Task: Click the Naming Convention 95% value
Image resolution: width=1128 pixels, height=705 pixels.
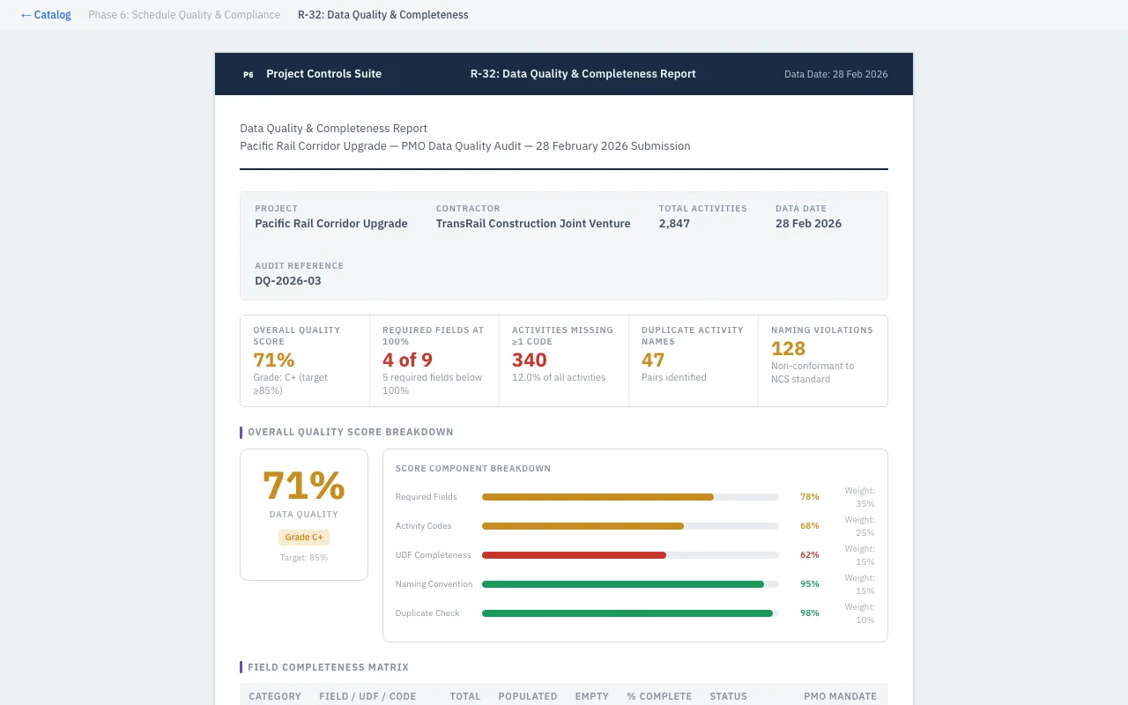Action: click(x=809, y=583)
